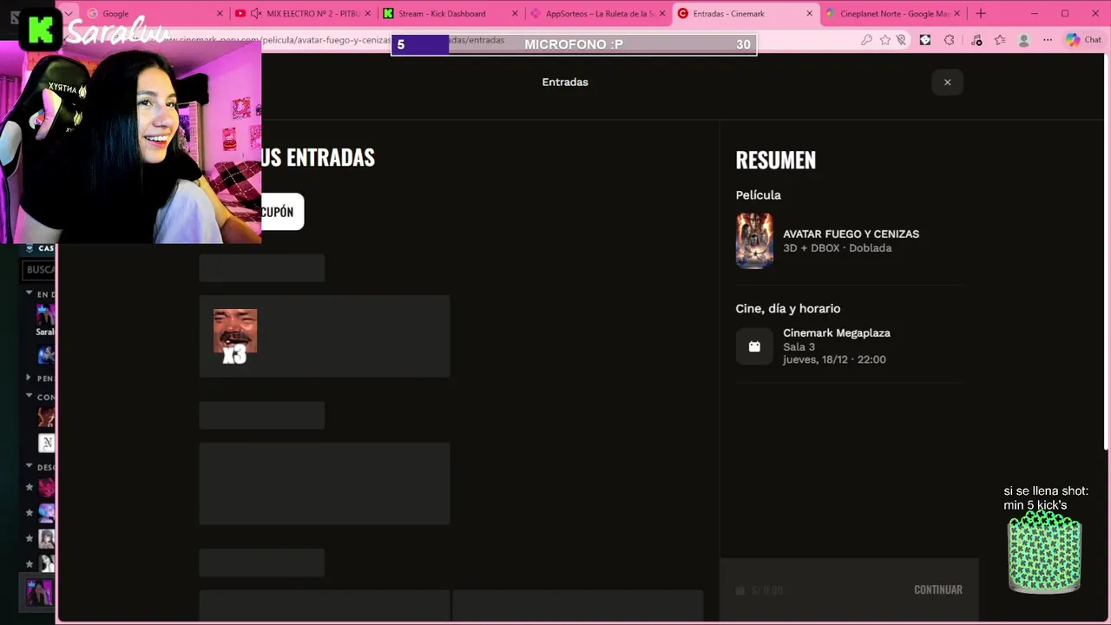1111x625 pixels.
Task: Open the browser Extensions puzzle icon
Action: (x=949, y=40)
